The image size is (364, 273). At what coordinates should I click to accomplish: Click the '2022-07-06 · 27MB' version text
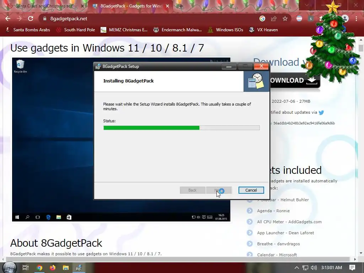[291, 101]
